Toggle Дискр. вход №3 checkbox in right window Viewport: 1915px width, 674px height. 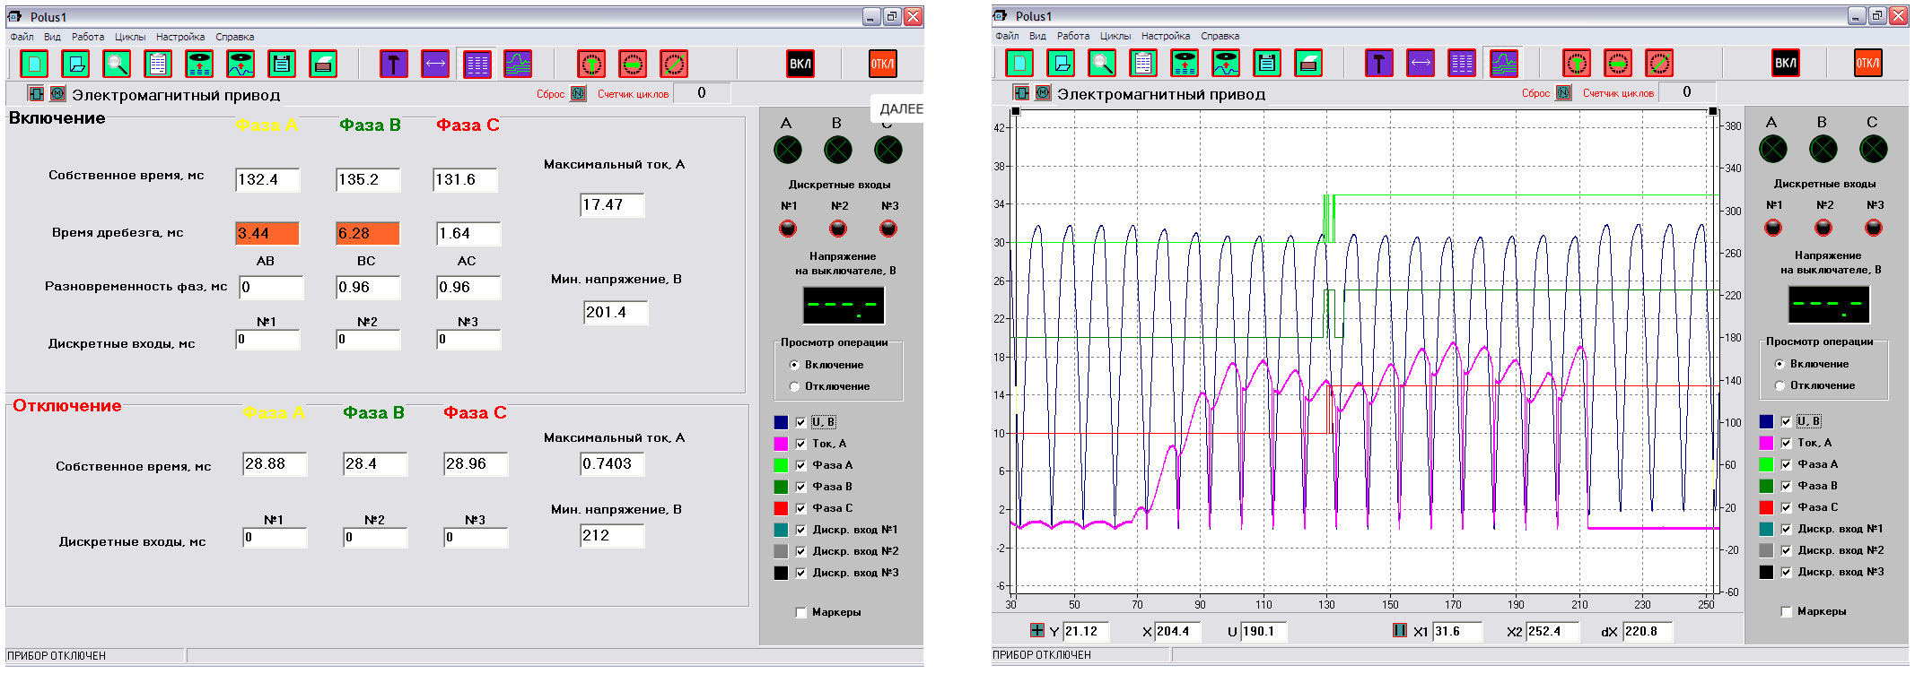[x=1786, y=572]
